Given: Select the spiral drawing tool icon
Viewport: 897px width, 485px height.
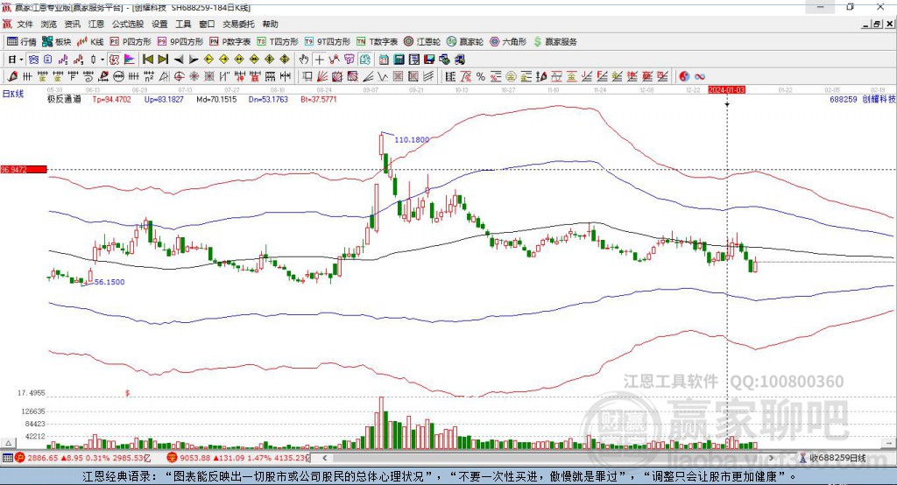Looking at the screenshot, I should coord(88,76).
